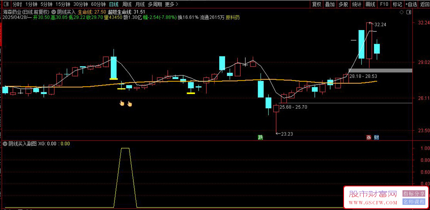The width and height of the screenshot is (430, 210).
Task: Click the 原料药 sector label
Action: tap(233, 18)
